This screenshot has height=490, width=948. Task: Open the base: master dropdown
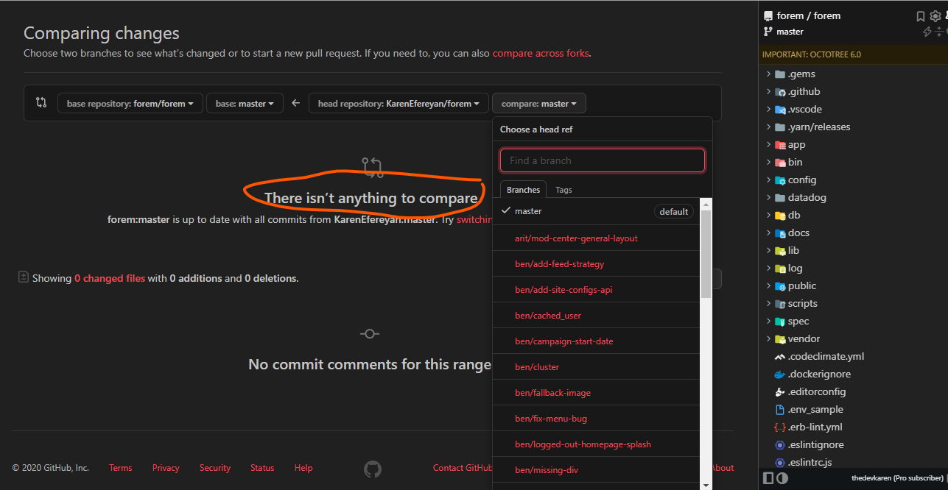(245, 104)
